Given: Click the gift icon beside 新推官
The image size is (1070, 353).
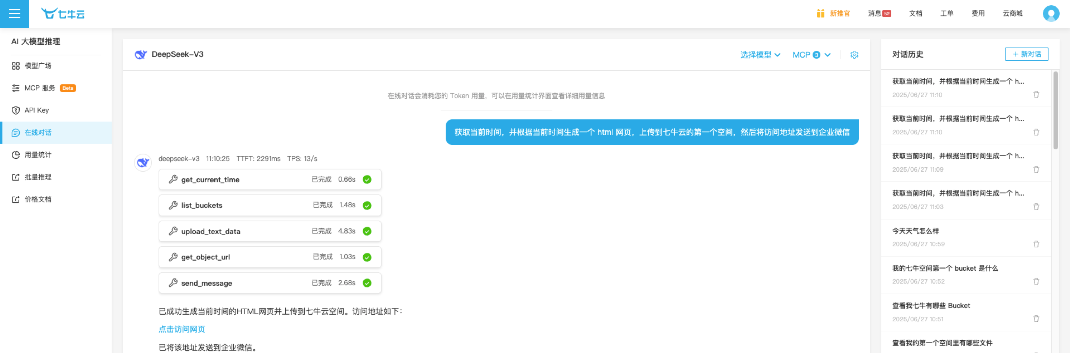Looking at the screenshot, I should click(x=820, y=13).
